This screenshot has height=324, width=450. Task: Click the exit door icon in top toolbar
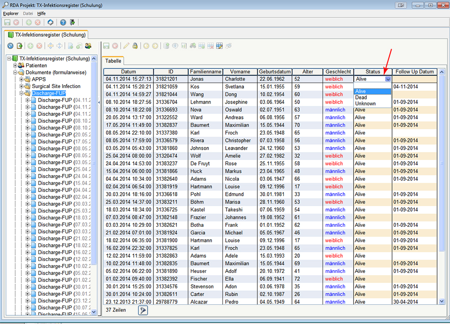point(73,22)
